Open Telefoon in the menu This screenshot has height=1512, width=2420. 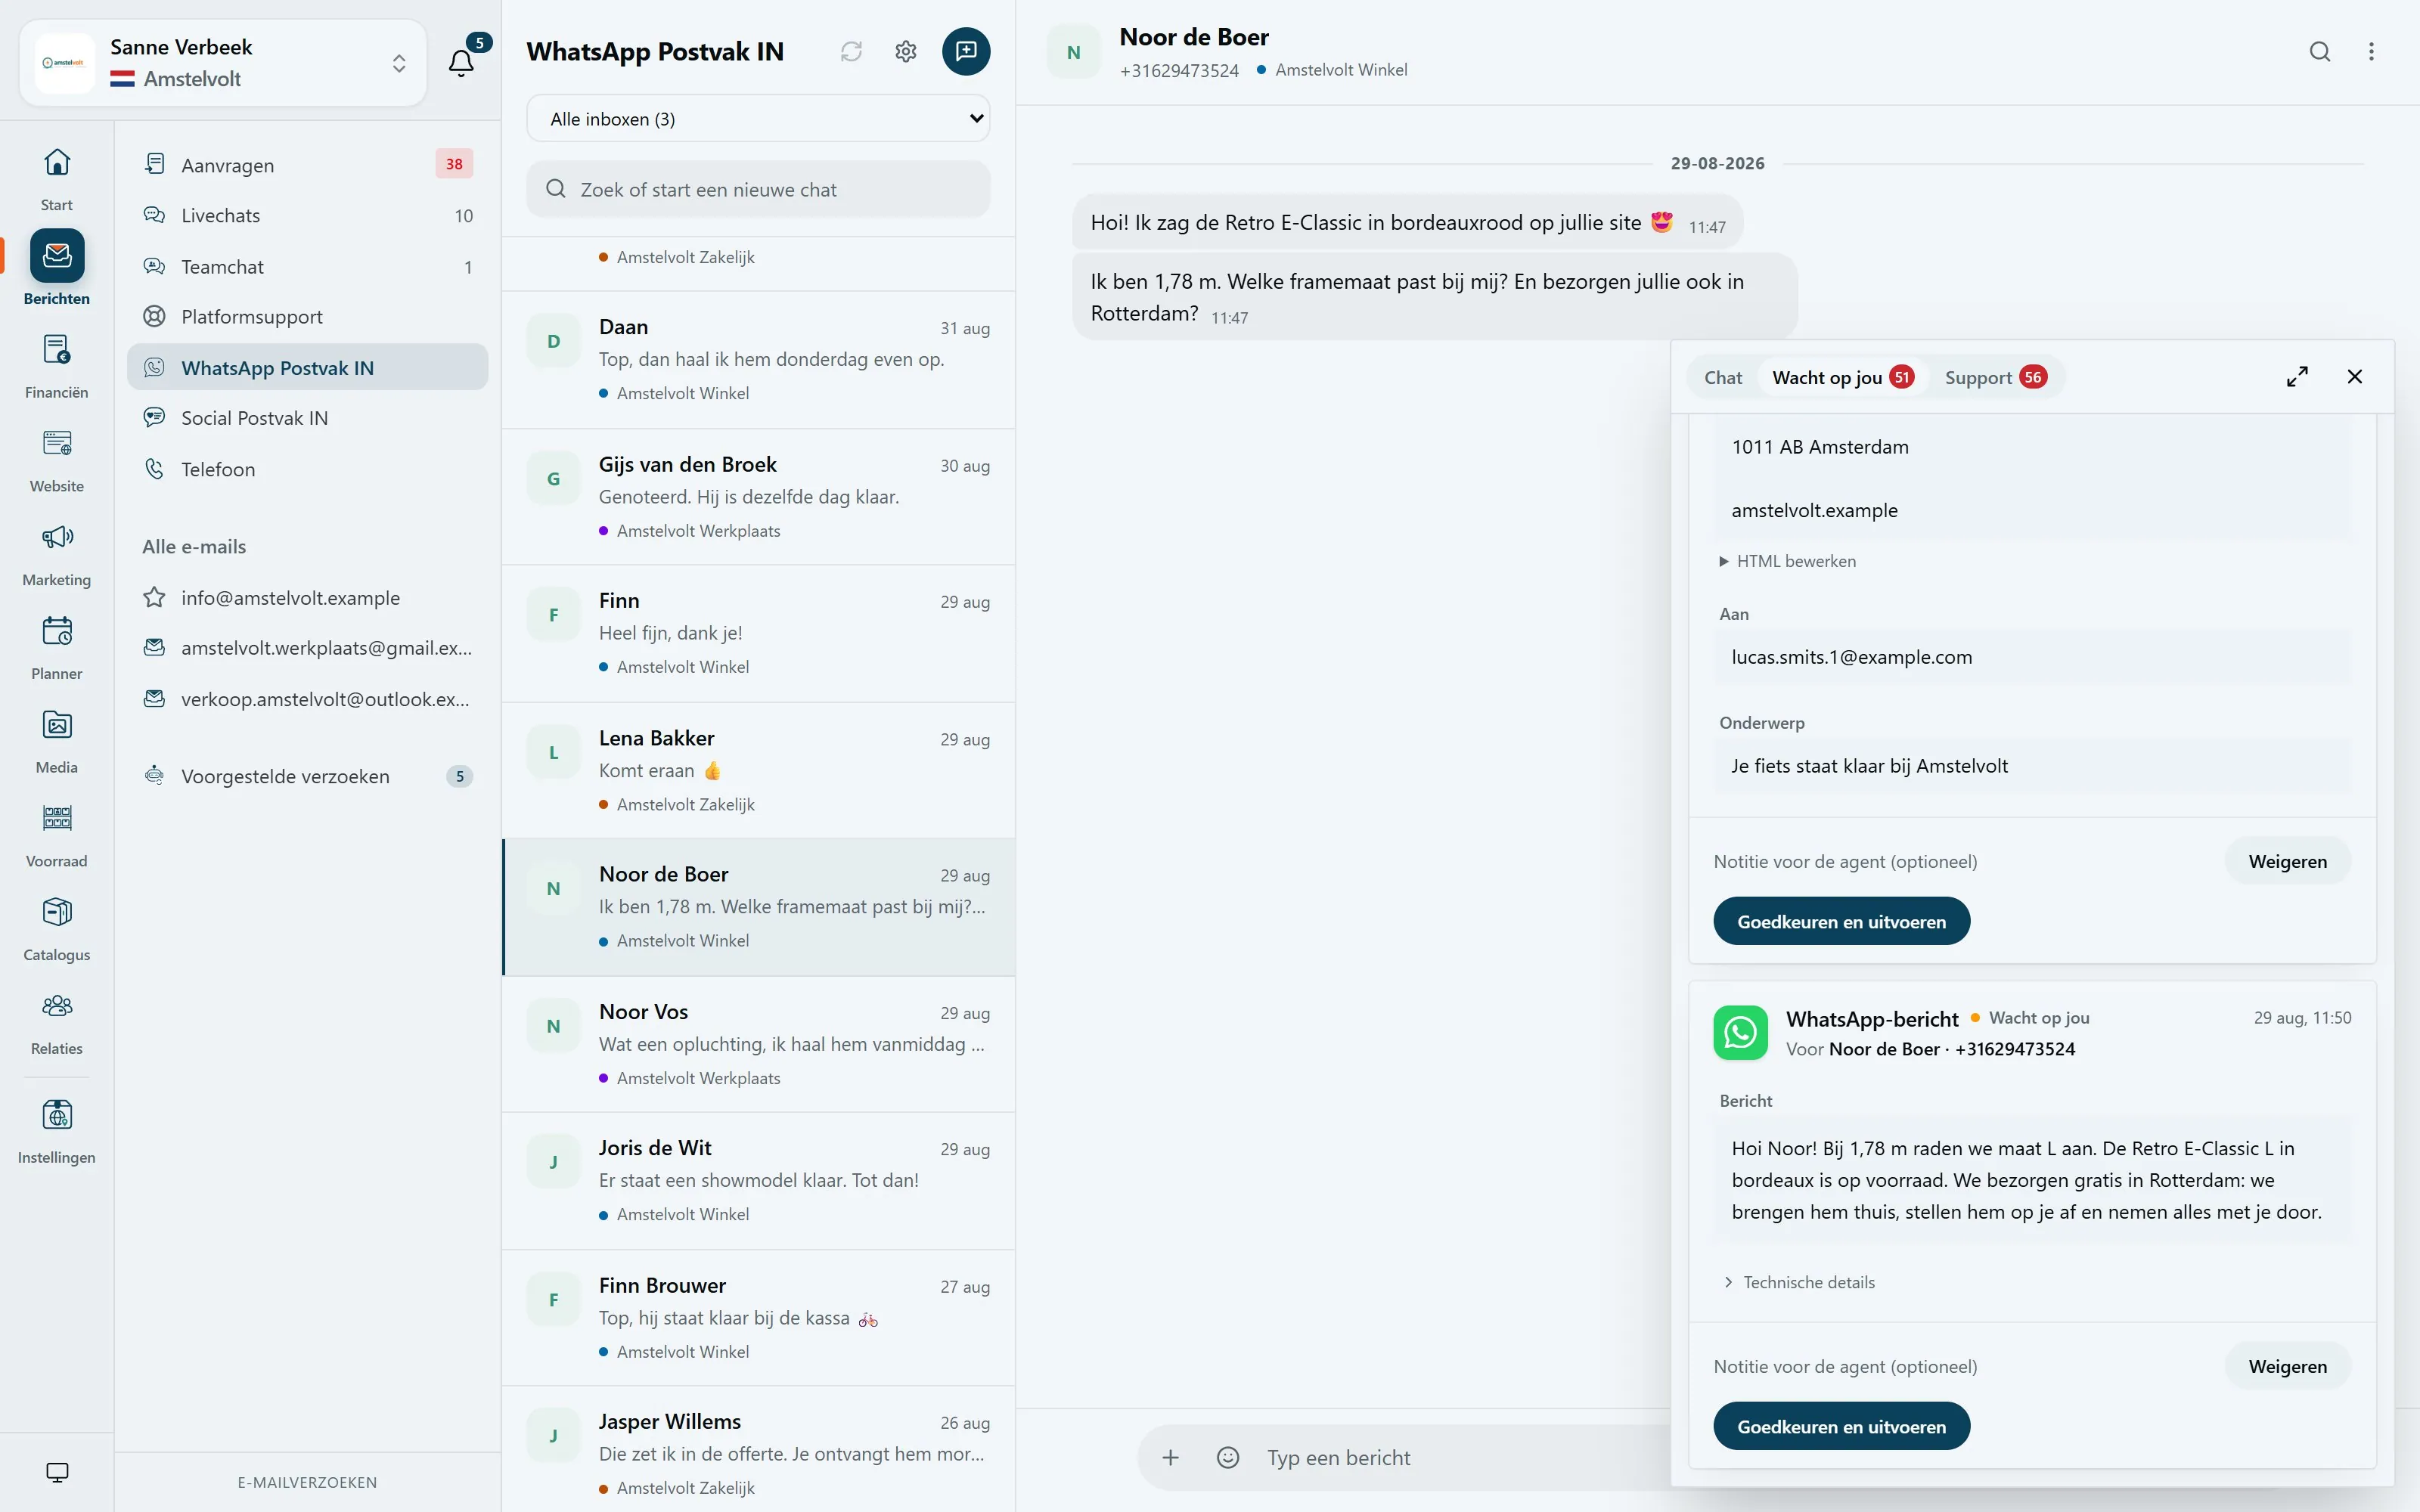(308, 469)
